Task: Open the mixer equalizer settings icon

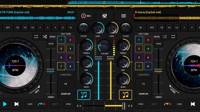Action: (x=105, y=16)
